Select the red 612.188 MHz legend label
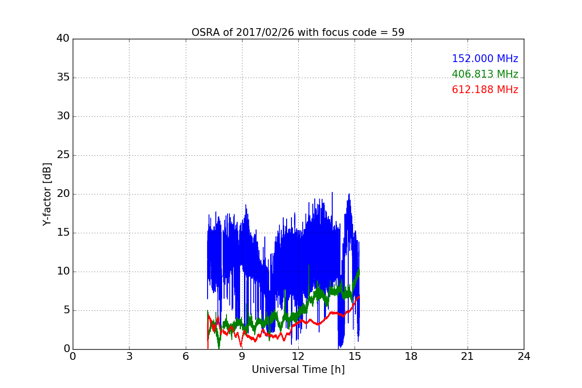582x388 pixels. pos(485,90)
